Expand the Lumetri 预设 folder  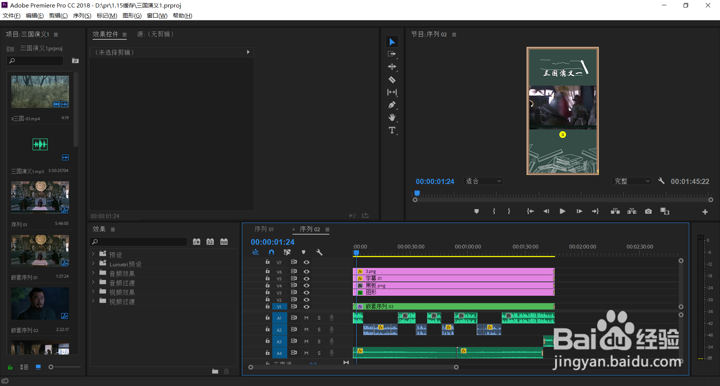click(93, 263)
